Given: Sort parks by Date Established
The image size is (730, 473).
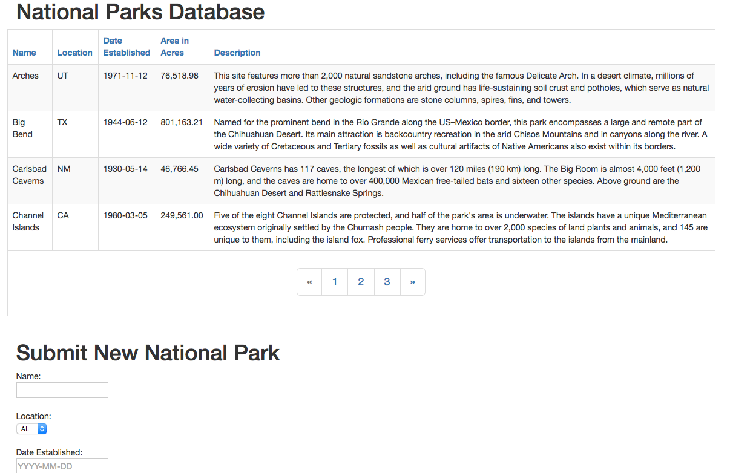Looking at the screenshot, I should (x=127, y=47).
